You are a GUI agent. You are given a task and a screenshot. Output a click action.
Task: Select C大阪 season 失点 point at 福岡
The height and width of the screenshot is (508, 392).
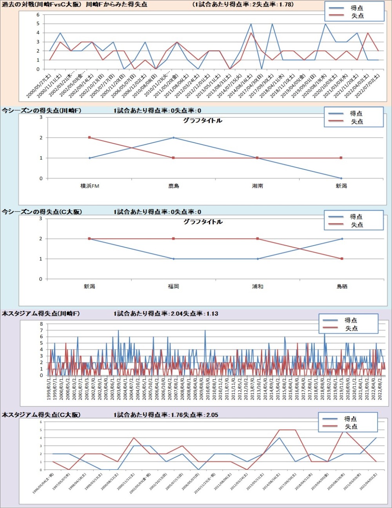(174, 239)
